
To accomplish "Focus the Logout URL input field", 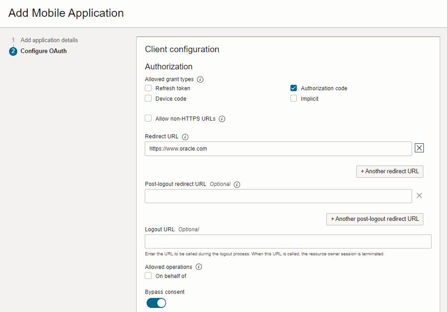I will [288, 242].
